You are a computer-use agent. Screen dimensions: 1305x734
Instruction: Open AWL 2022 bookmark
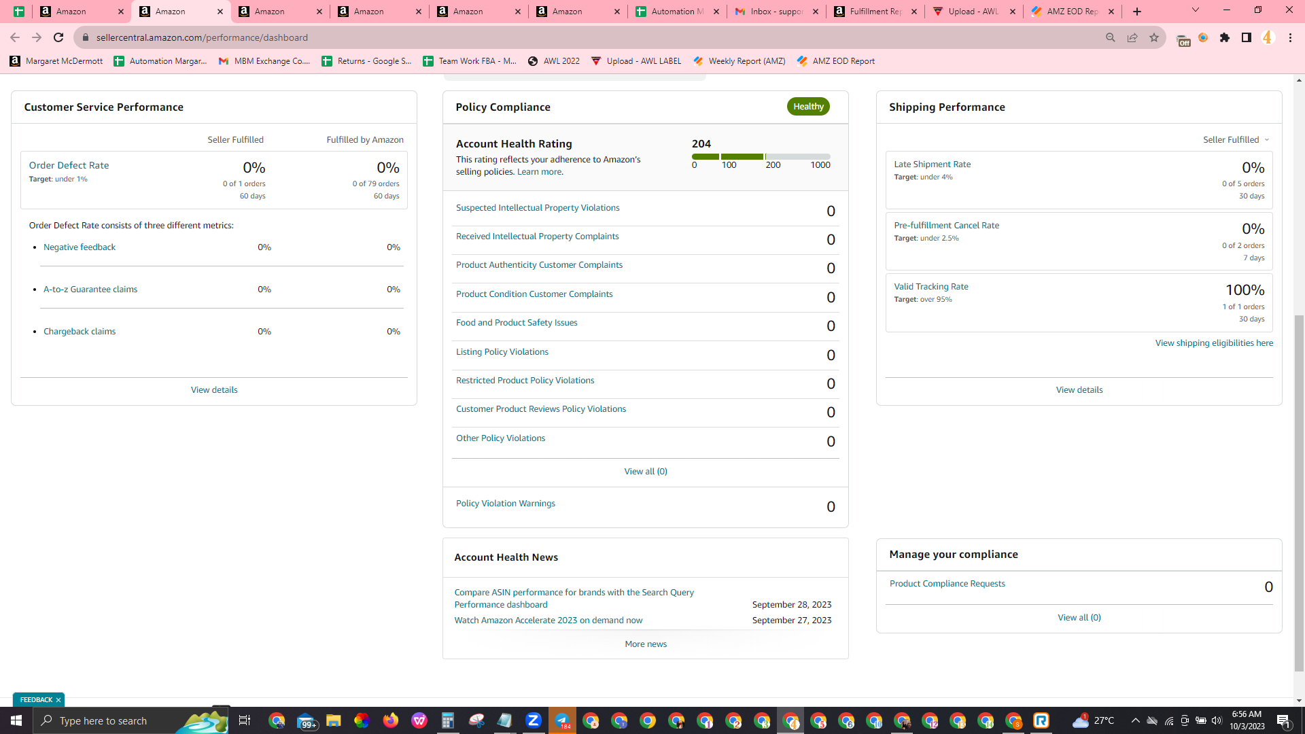point(554,61)
